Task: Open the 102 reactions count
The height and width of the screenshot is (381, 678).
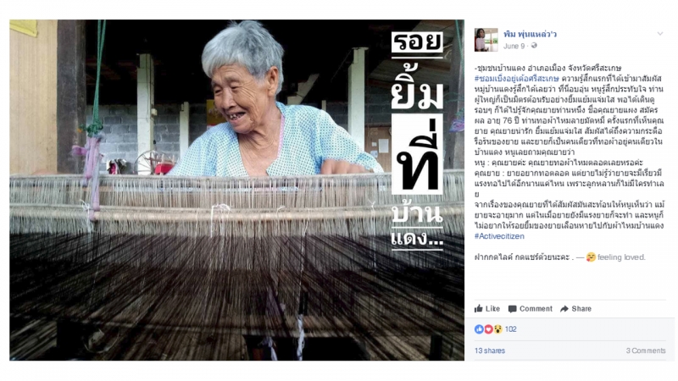Action: tap(511, 329)
